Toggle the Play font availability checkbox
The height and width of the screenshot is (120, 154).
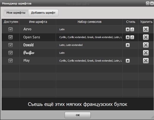tap(11, 61)
